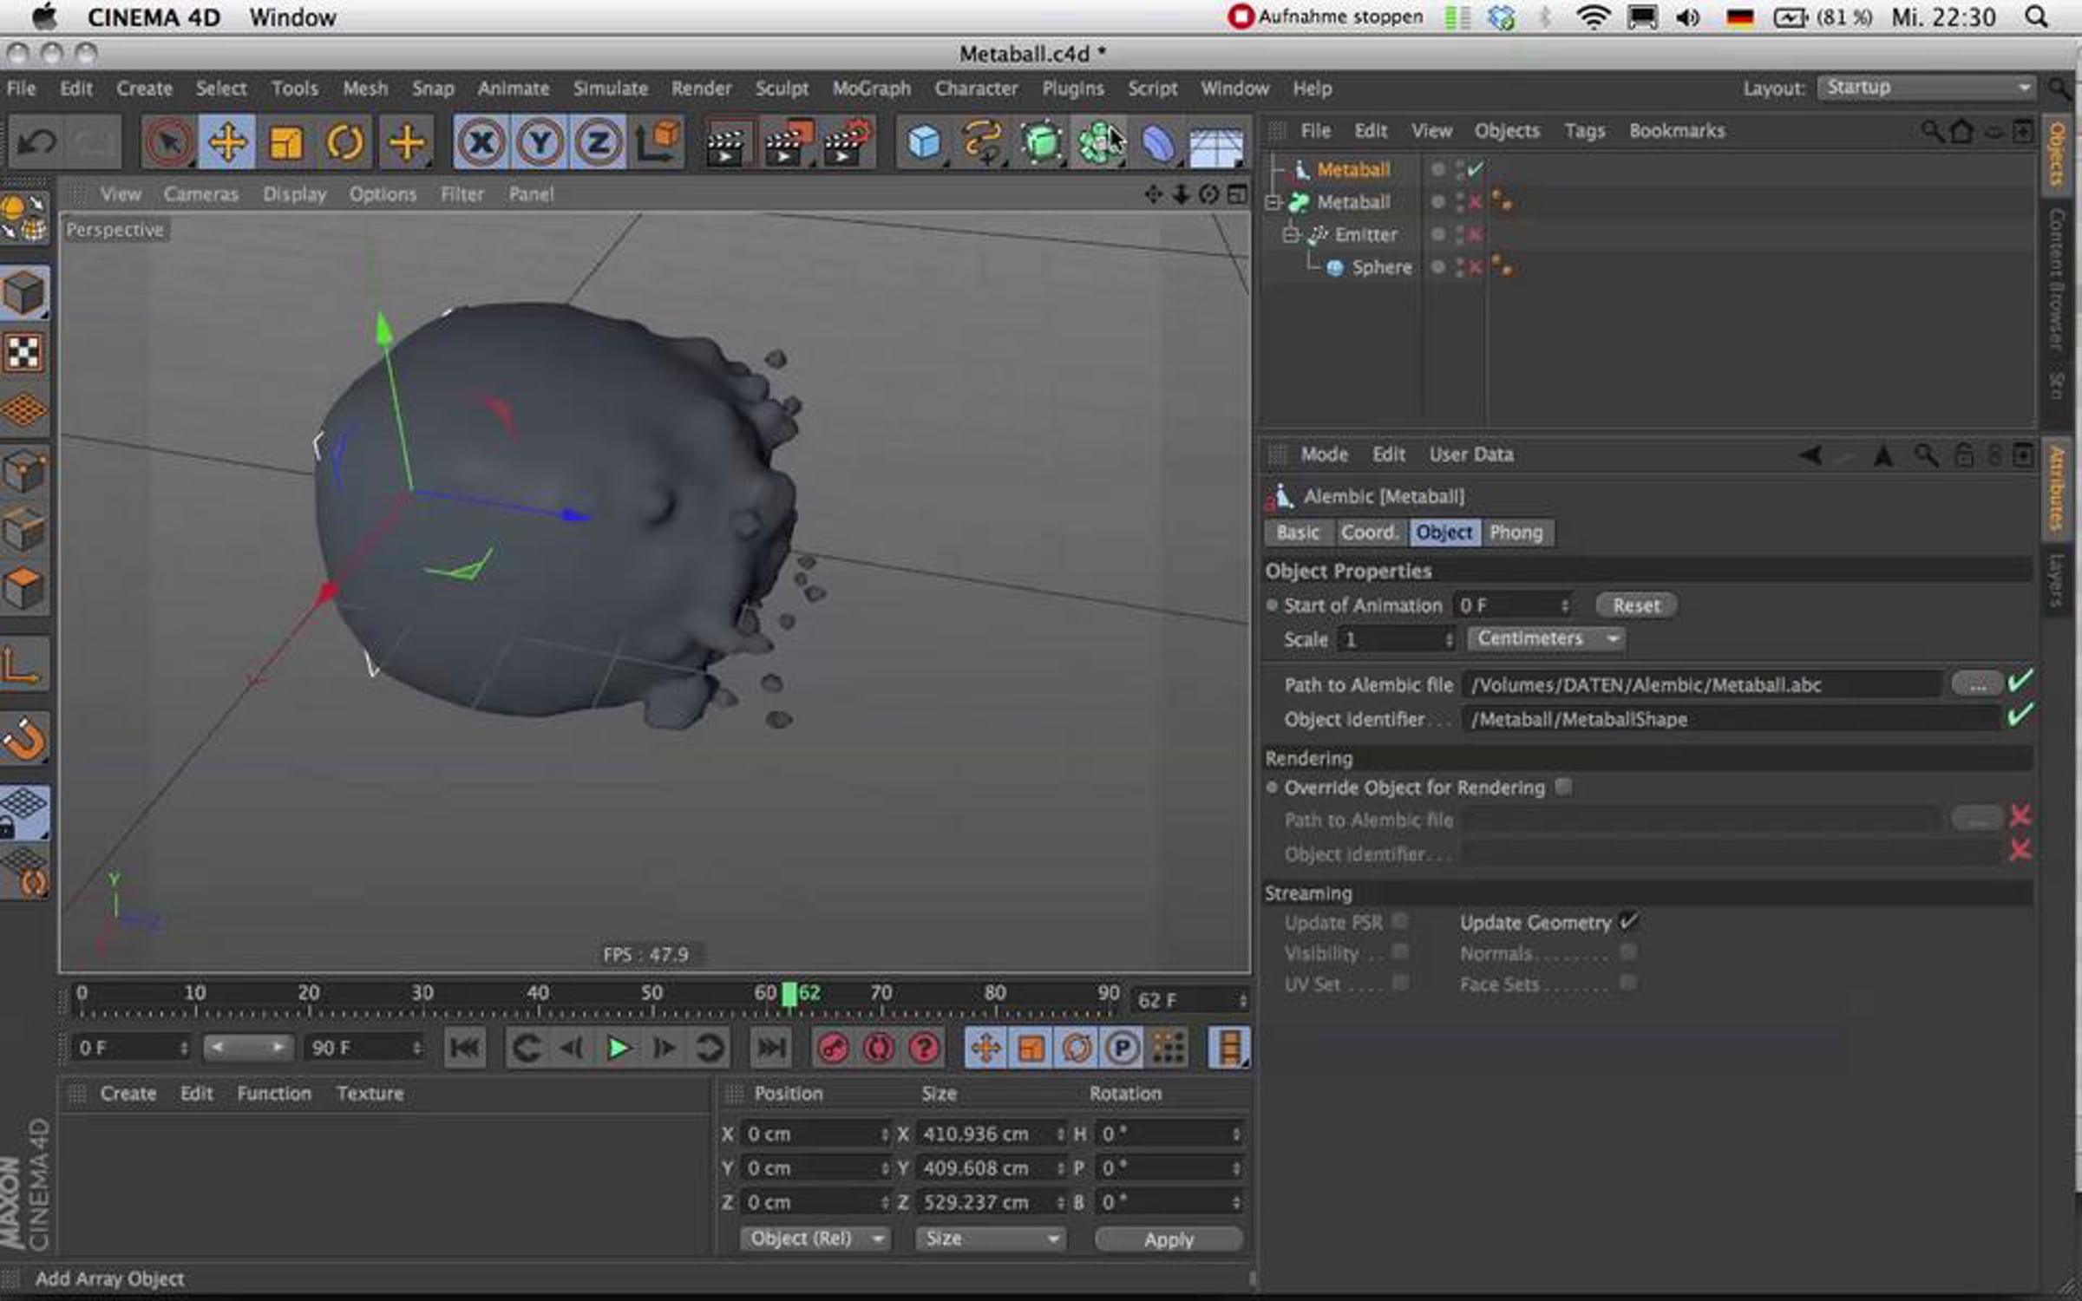Click the Undo arrow in the toolbar
Image resolution: width=2082 pixels, height=1301 pixels.
pyautogui.click(x=36, y=142)
